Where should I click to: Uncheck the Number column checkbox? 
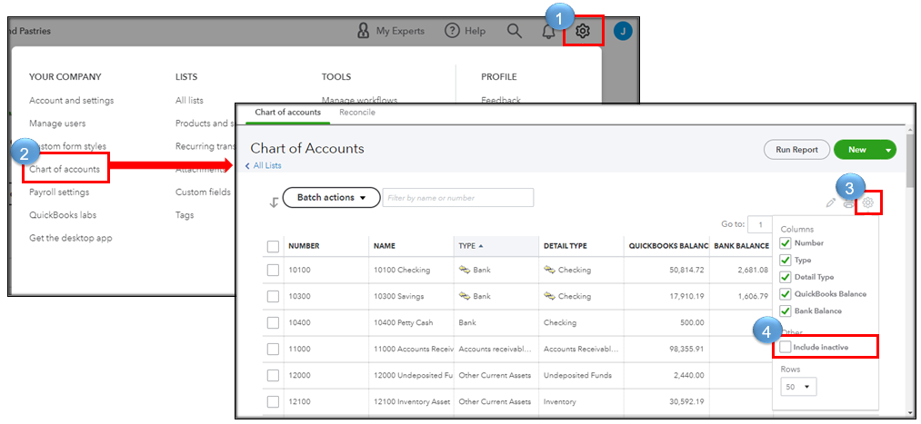tap(785, 243)
